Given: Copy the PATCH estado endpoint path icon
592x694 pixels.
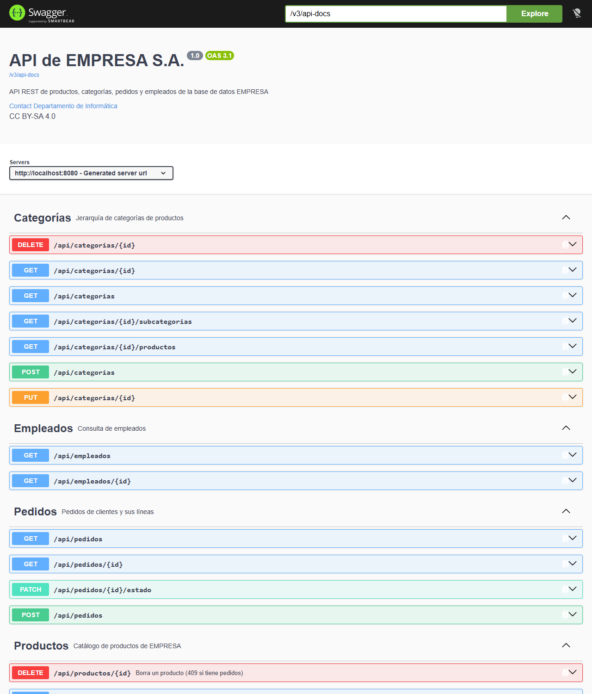Looking at the screenshot, I should click(565, 589).
